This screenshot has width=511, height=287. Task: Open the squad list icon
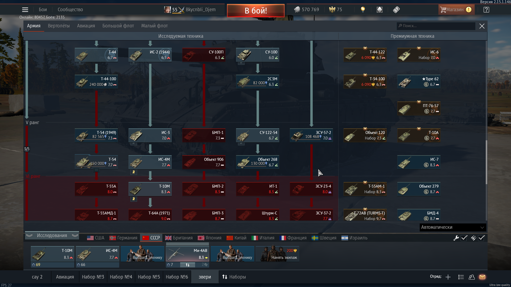pos(461,277)
